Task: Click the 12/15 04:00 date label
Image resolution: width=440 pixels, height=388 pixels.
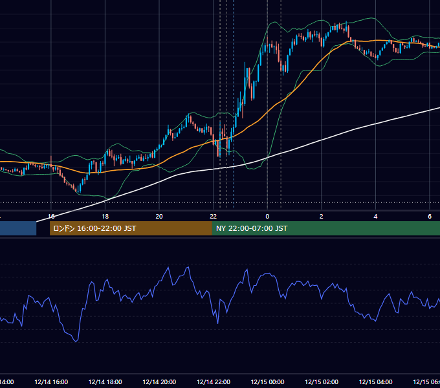Action: 376,382
